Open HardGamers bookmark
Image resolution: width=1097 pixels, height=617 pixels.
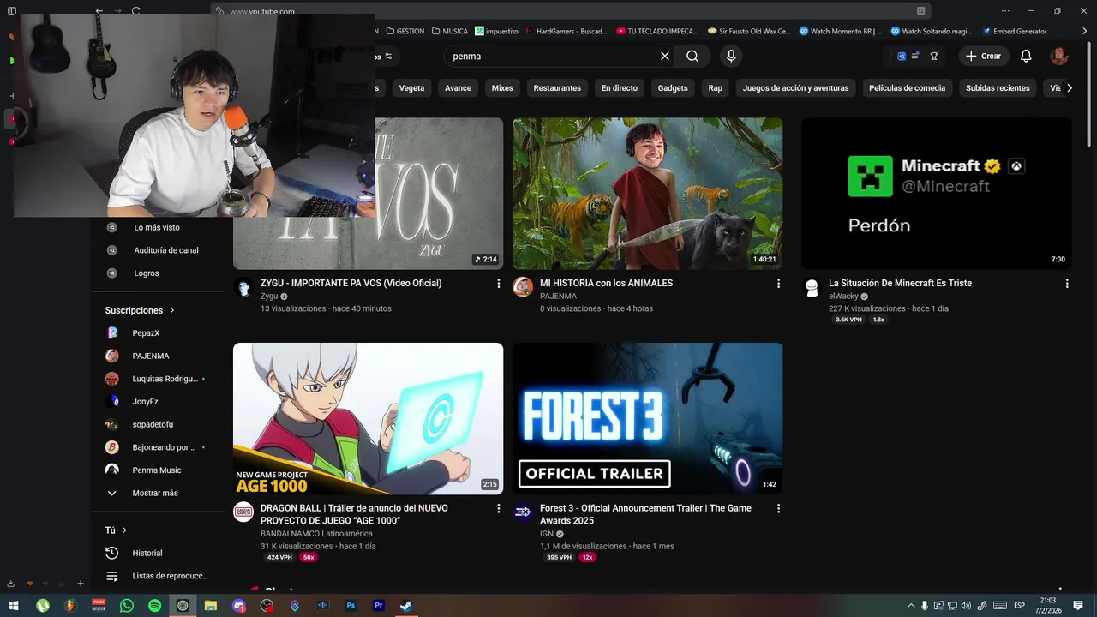pyautogui.click(x=566, y=31)
